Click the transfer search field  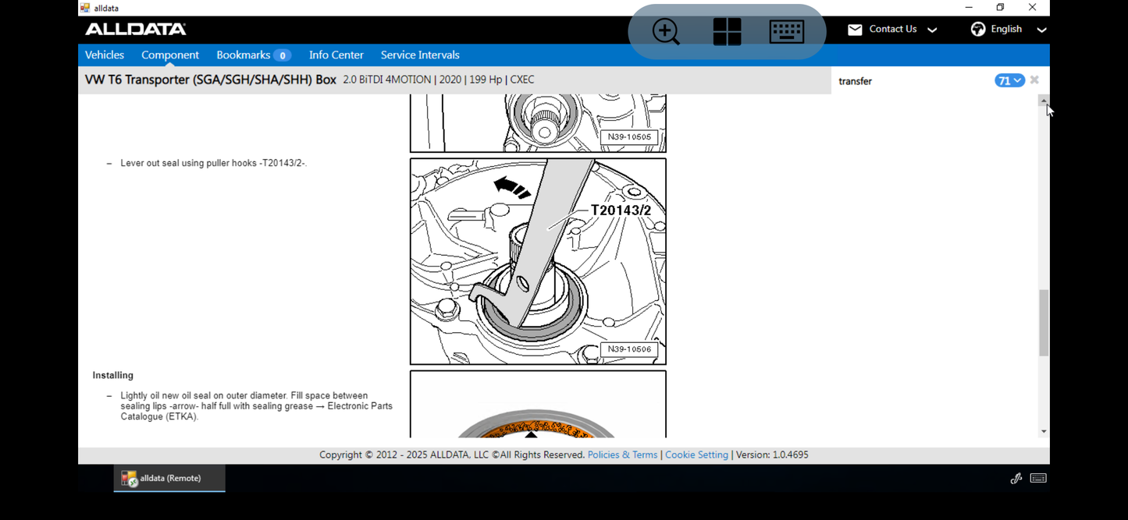tap(912, 81)
